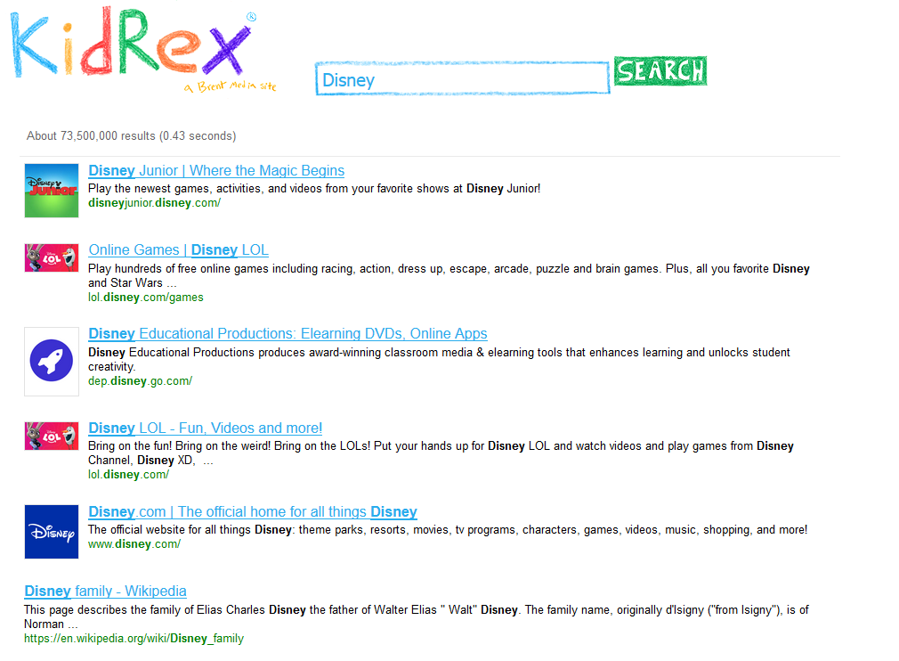Open the 'Disney LOL - Fun, Videos and more!' result thumbnail
Screen dimensions: 899x661
click(52, 437)
